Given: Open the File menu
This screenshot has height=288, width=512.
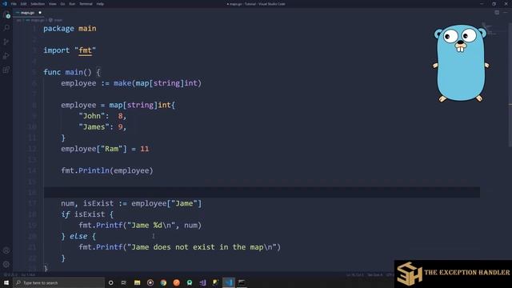Looking at the screenshot, I should click(x=14, y=4).
